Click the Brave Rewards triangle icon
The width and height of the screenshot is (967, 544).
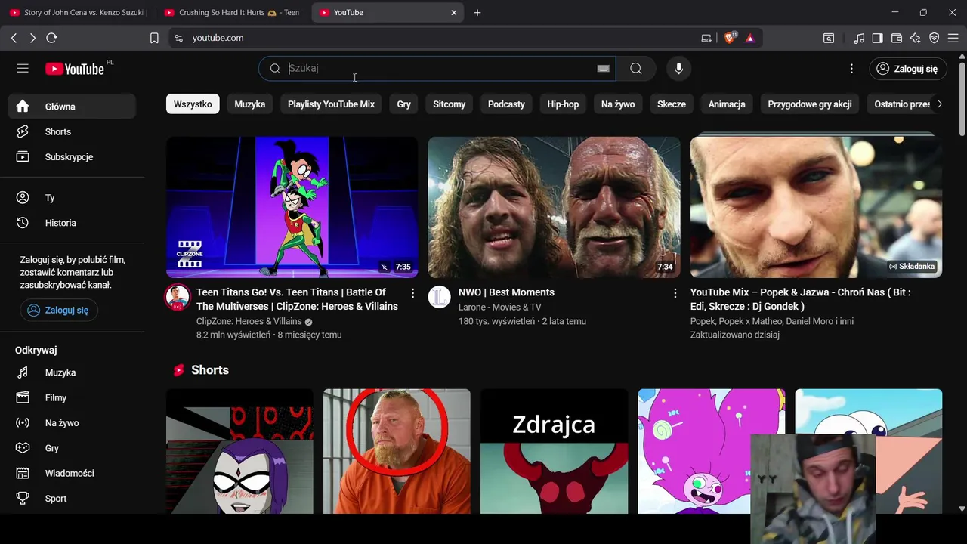point(750,38)
